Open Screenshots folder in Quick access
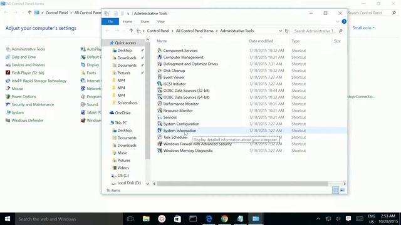 [127, 102]
